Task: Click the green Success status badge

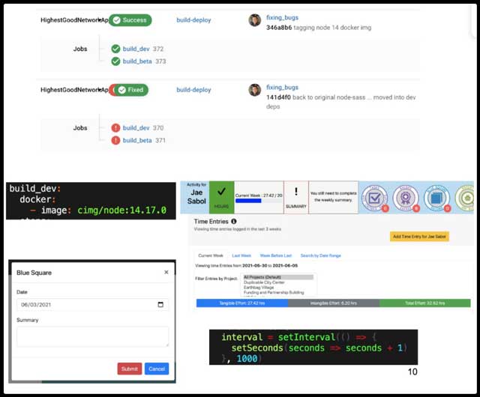Action: click(x=130, y=20)
